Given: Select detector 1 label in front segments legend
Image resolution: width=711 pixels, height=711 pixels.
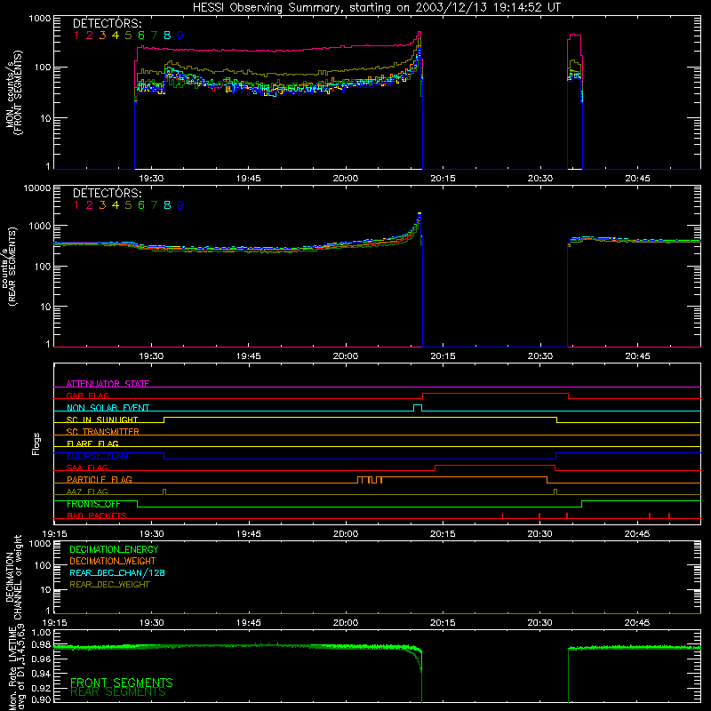Looking at the screenshot, I should [x=76, y=35].
